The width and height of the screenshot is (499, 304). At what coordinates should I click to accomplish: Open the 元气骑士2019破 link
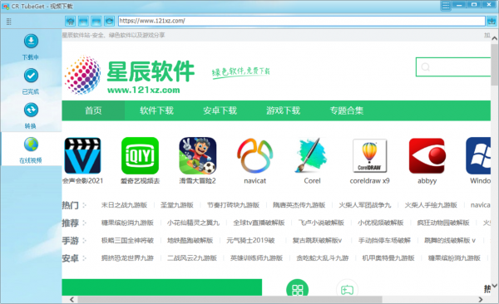[x=251, y=240]
